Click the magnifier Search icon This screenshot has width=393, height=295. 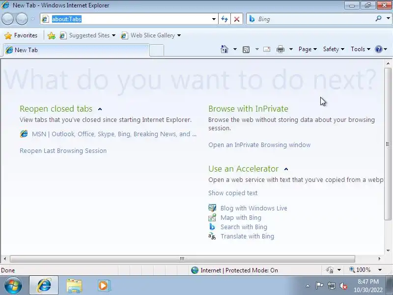point(378,19)
